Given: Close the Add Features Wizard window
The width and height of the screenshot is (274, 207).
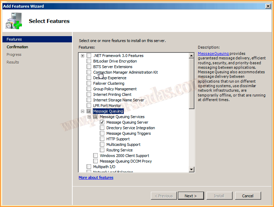Looking at the screenshot, I should 268,6.
